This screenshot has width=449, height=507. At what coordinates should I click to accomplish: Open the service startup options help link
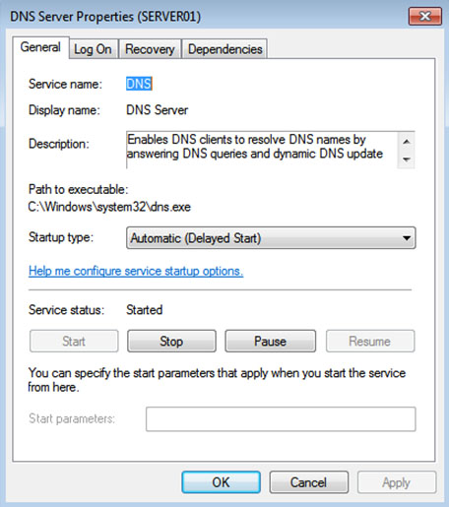point(136,271)
